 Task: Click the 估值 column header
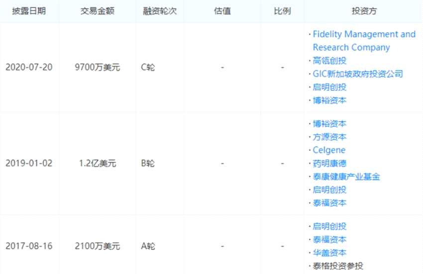point(222,11)
